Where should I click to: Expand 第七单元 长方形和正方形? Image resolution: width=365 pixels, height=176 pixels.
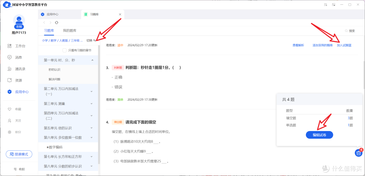(x=92, y=157)
